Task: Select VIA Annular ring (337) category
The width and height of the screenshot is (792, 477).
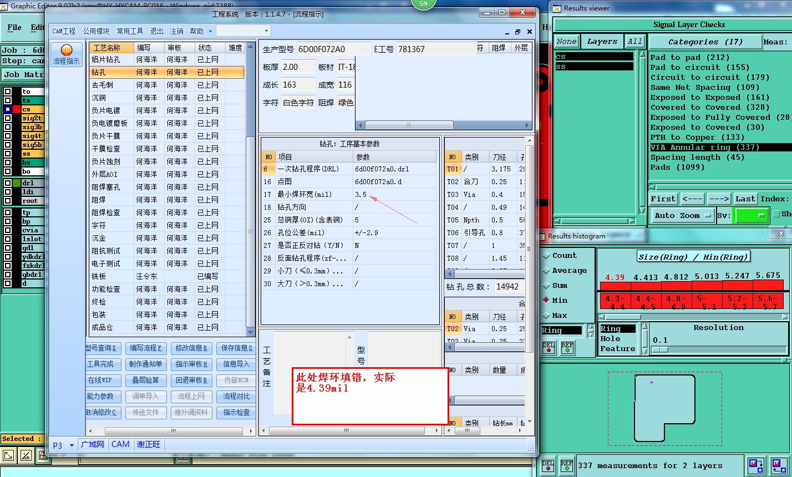Action: tap(720, 147)
